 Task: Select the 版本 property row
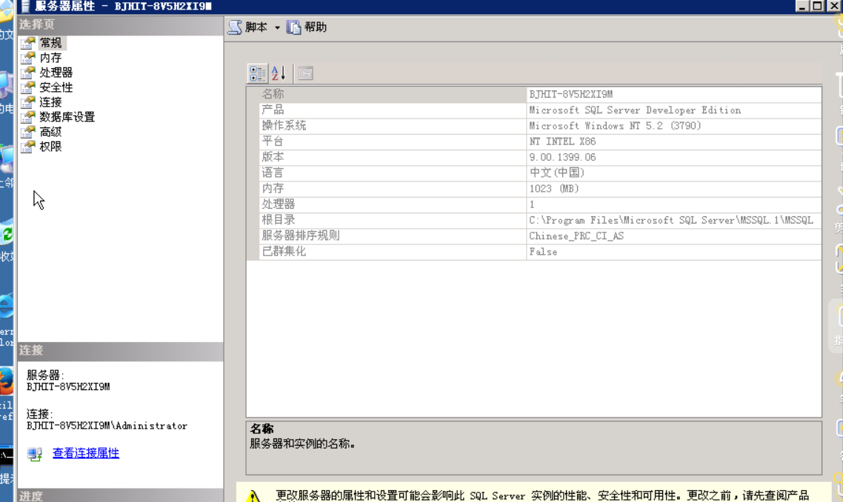(534, 157)
